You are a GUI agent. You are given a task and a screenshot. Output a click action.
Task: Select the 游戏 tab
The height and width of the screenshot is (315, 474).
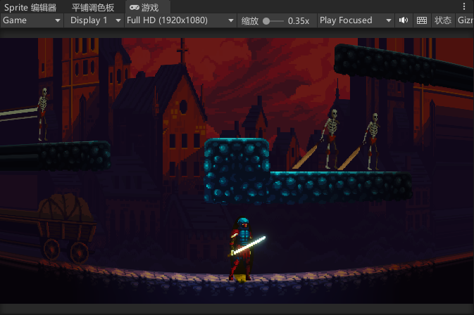click(144, 7)
